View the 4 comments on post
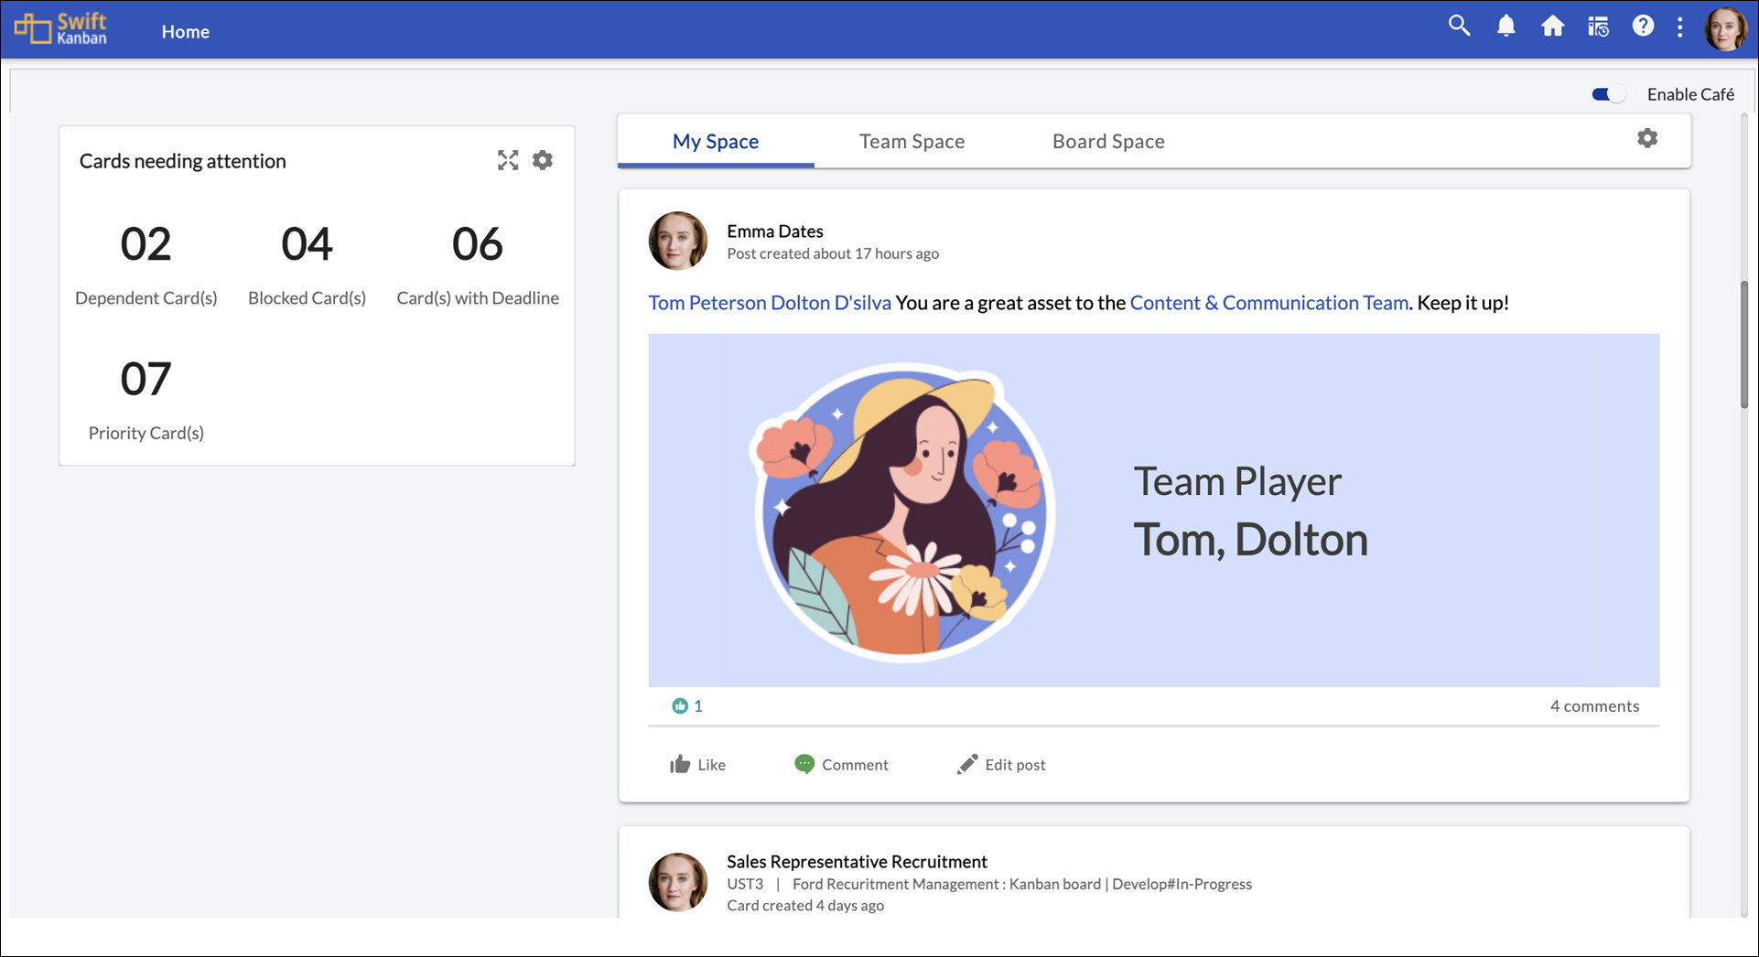 pos(1593,706)
